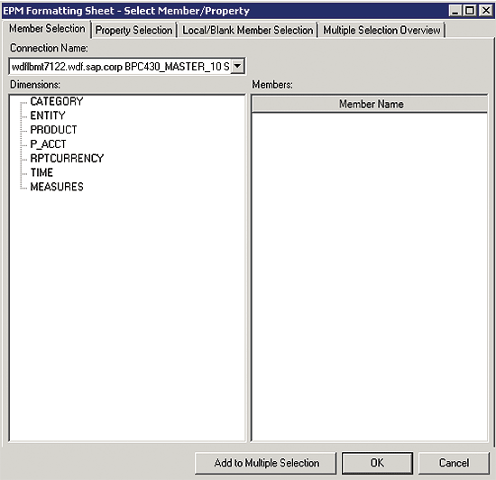Image resolution: width=496 pixels, height=480 pixels.
Task: Select the MEASURES dimension
Action: (x=57, y=187)
